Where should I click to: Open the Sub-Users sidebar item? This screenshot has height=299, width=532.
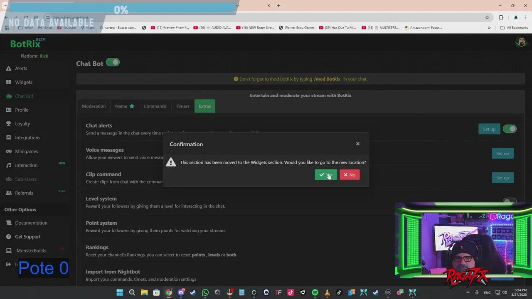click(26, 179)
